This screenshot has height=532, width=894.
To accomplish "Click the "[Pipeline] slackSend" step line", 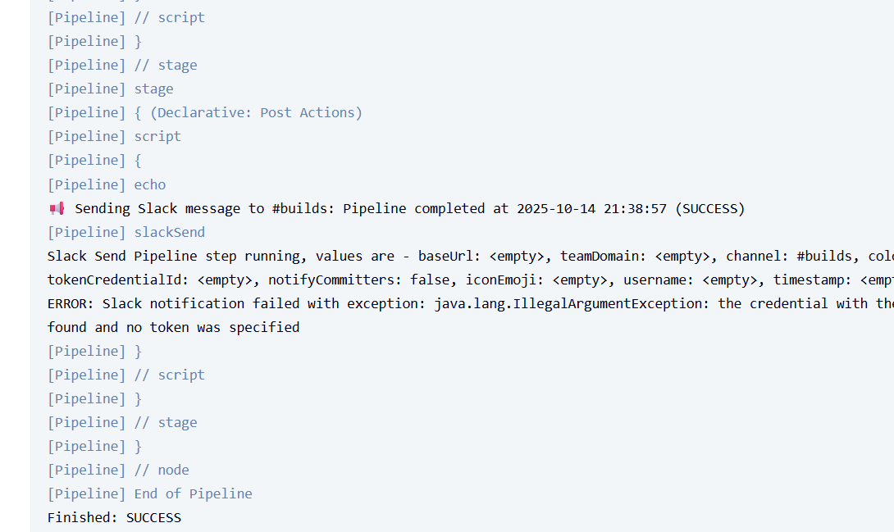I will point(126,232).
